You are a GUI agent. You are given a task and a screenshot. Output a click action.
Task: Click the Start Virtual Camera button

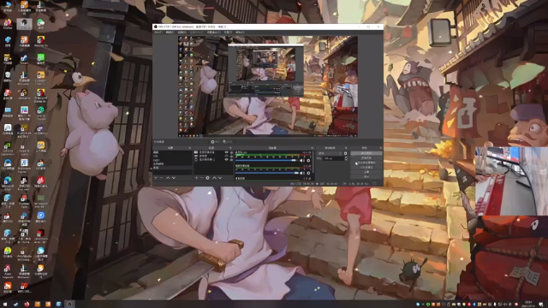366,163
